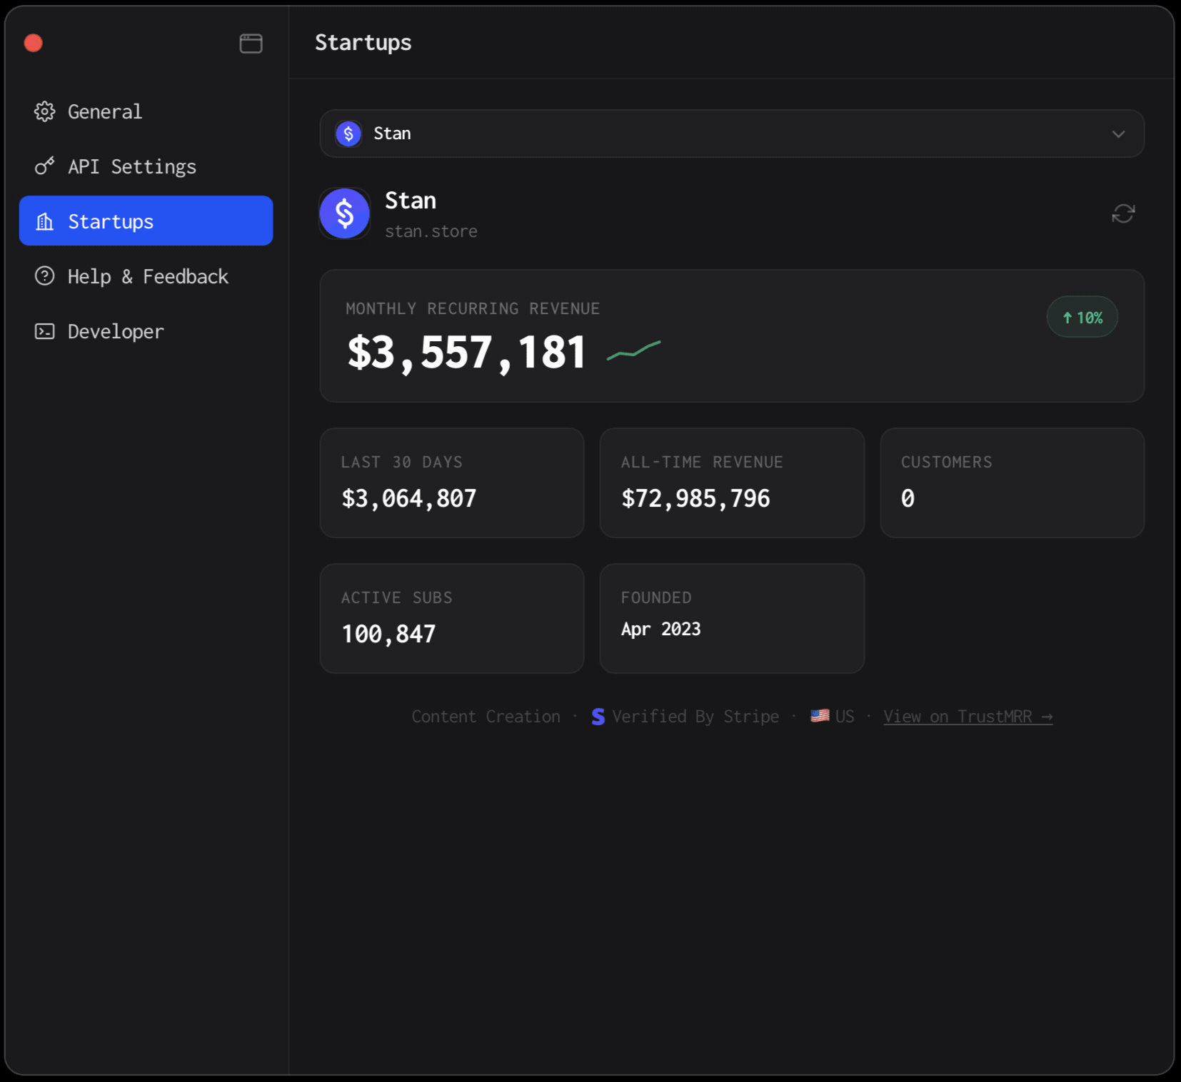Screen dimensions: 1181x1082
Task: Select the All-Time Revenue card
Action: click(731, 482)
